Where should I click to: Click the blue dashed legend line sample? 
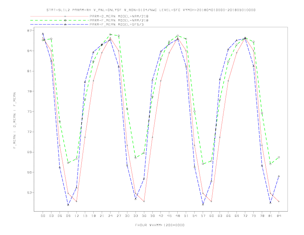click(x=59, y=25)
